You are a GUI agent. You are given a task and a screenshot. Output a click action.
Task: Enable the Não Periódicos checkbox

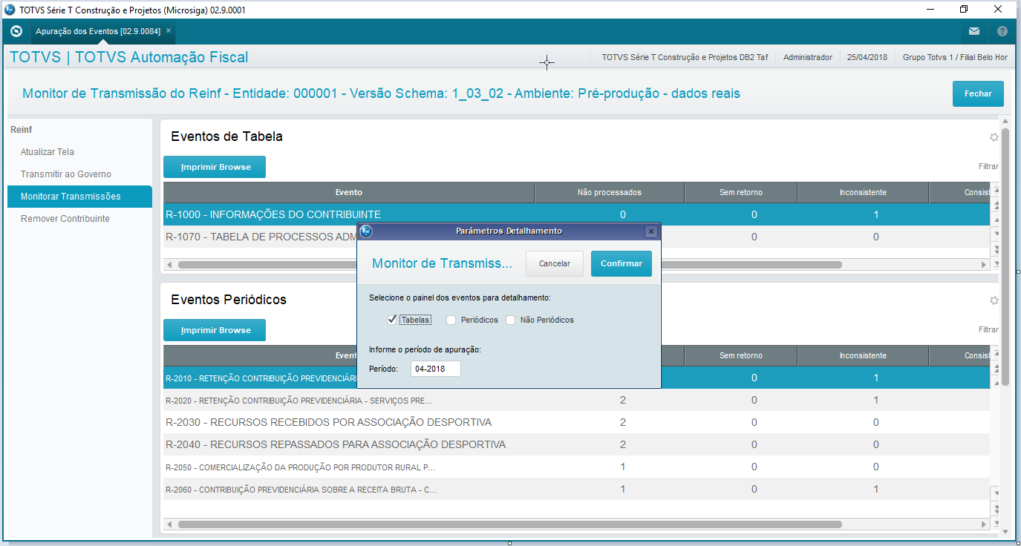coord(510,320)
